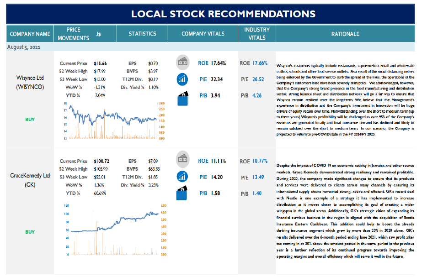Click Wisynco's EPS value $0.70
The height and width of the screenshot is (277, 427).
click(x=153, y=63)
